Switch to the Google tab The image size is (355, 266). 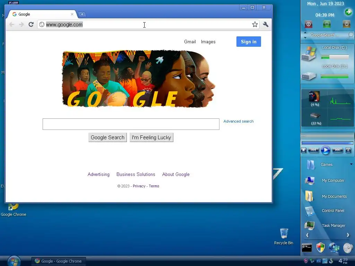point(43,14)
